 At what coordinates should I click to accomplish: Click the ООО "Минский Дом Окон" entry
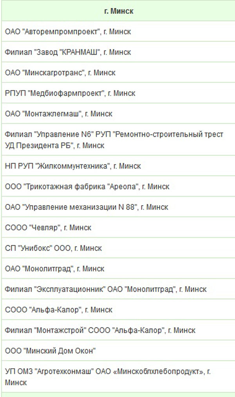(50, 351)
